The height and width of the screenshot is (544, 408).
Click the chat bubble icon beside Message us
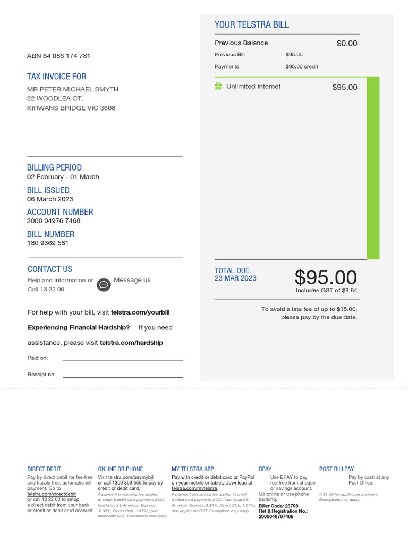pyautogui.click(x=104, y=285)
